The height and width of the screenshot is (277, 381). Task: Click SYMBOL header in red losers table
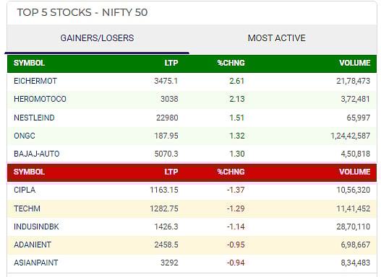[29, 172]
